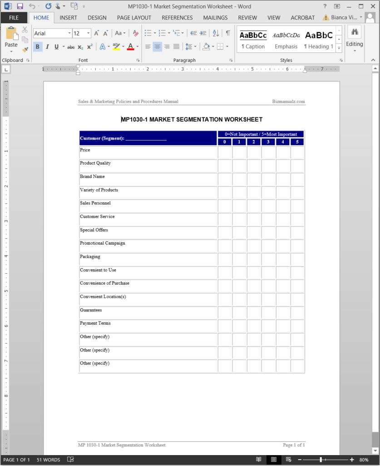
Task: Open zoom dialog via 80% level
Action: pos(364,460)
